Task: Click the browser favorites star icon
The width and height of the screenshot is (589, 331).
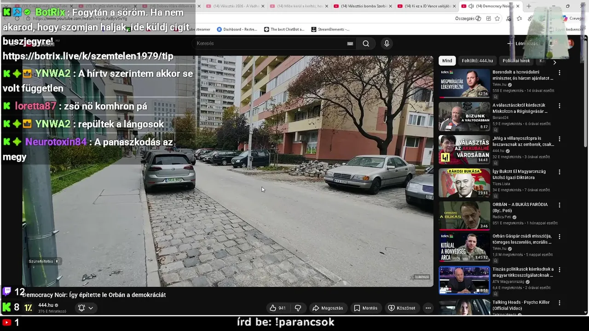Action: [497, 18]
